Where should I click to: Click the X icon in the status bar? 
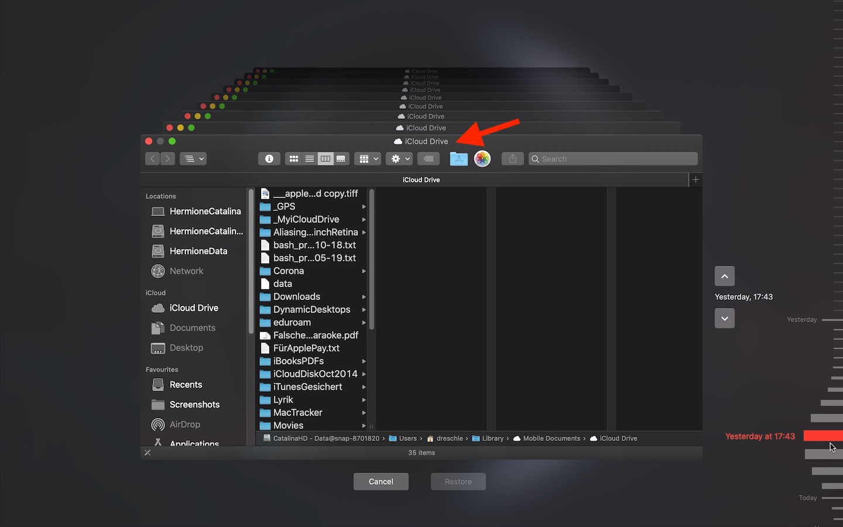tap(148, 453)
